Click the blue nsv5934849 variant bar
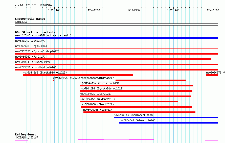Screen dimensions: 225x143 (168, 123)
